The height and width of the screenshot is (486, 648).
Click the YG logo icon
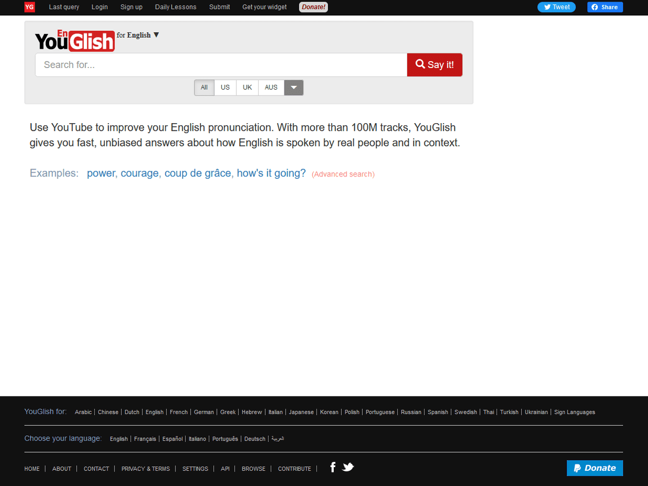[29, 7]
